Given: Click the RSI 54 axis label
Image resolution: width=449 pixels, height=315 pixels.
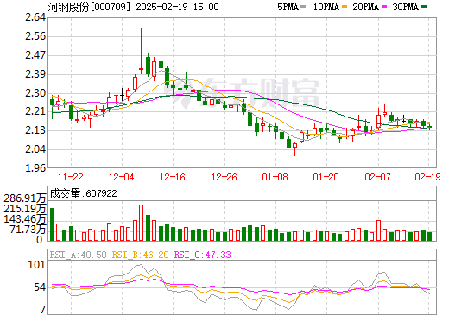Looking at the screenshot, I should point(40,287).
